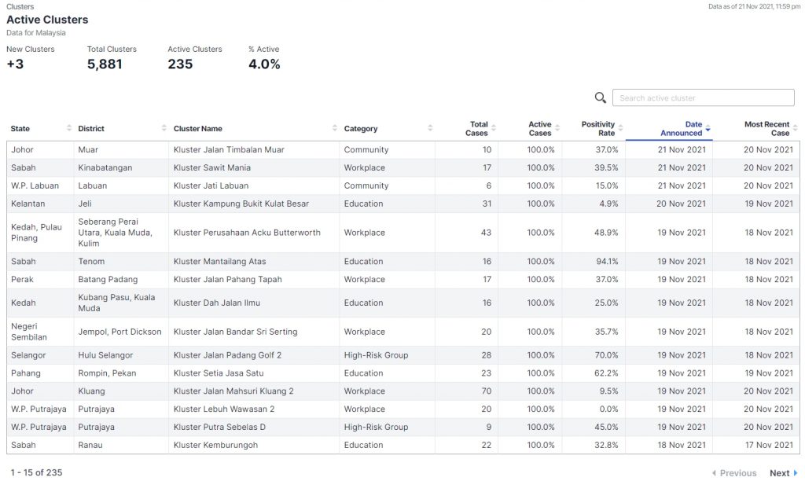This screenshot has height=492, width=805.
Task: Sort by District using sort arrows
Action: coord(164,128)
